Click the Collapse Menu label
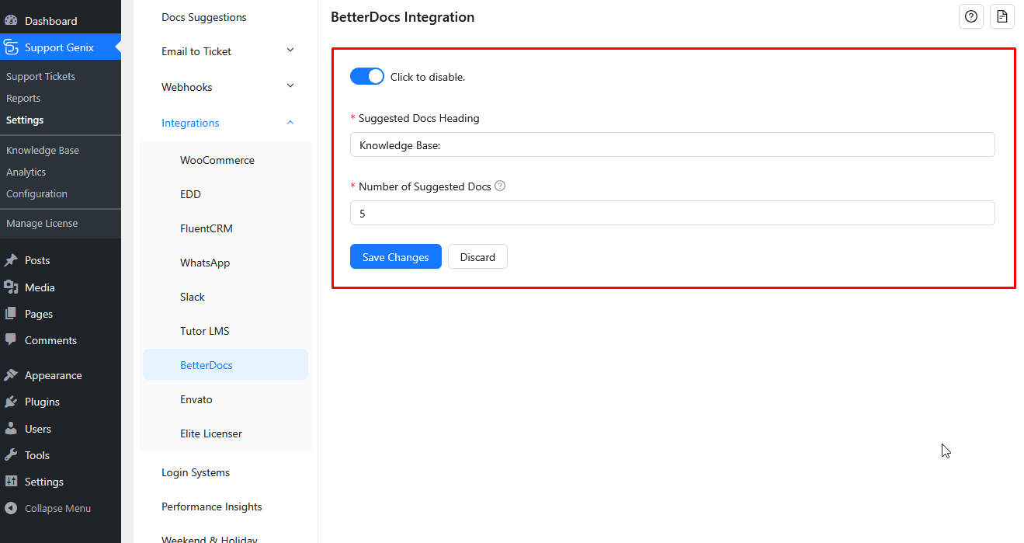Viewport: 1024px width, 543px height. [57, 508]
